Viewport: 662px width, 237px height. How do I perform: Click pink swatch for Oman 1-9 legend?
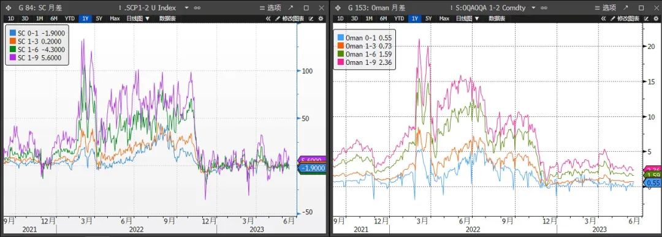(341, 62)
